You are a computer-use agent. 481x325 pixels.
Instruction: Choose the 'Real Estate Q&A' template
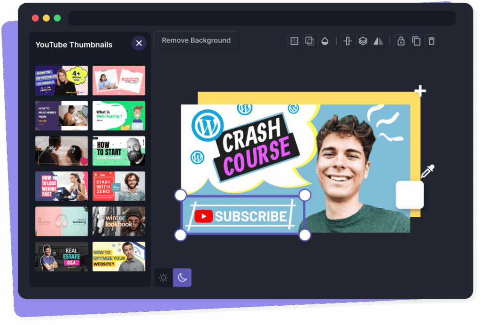point(62,257)
